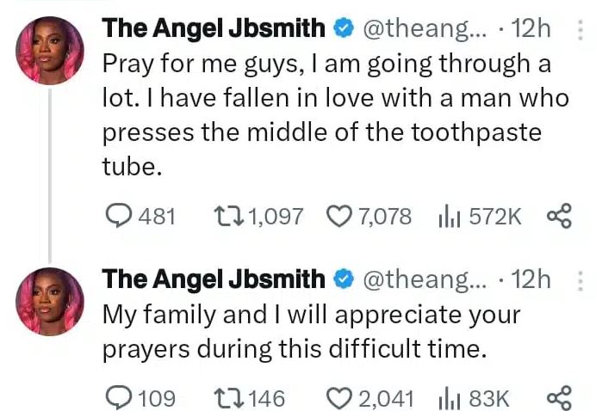The height and width of the screenshot is (411, 596).
Task: Open profile picture on first tweet
Action: 51,51
